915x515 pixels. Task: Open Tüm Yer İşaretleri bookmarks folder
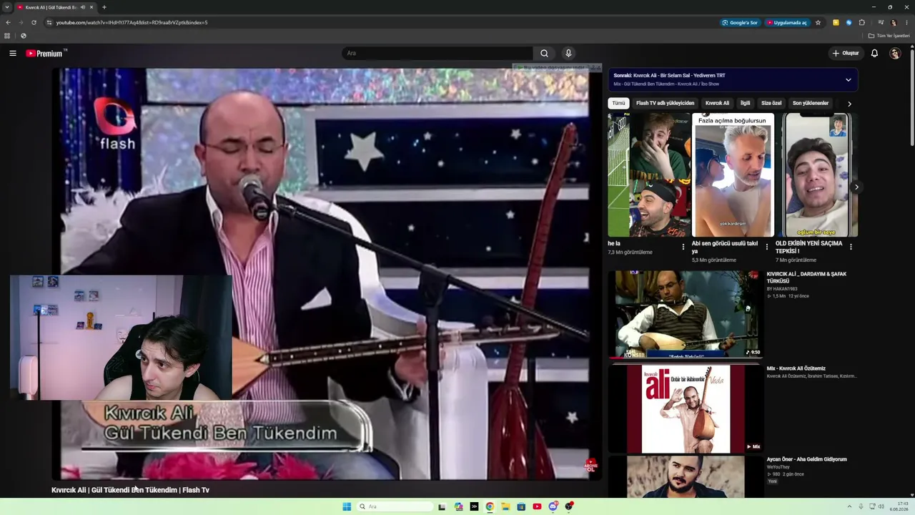coord(889,36)
